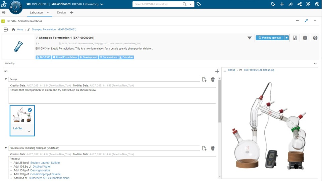Select the Lab Set-up thumbnail
Viewport: 322px width, 181px height.
coord(22,120)
